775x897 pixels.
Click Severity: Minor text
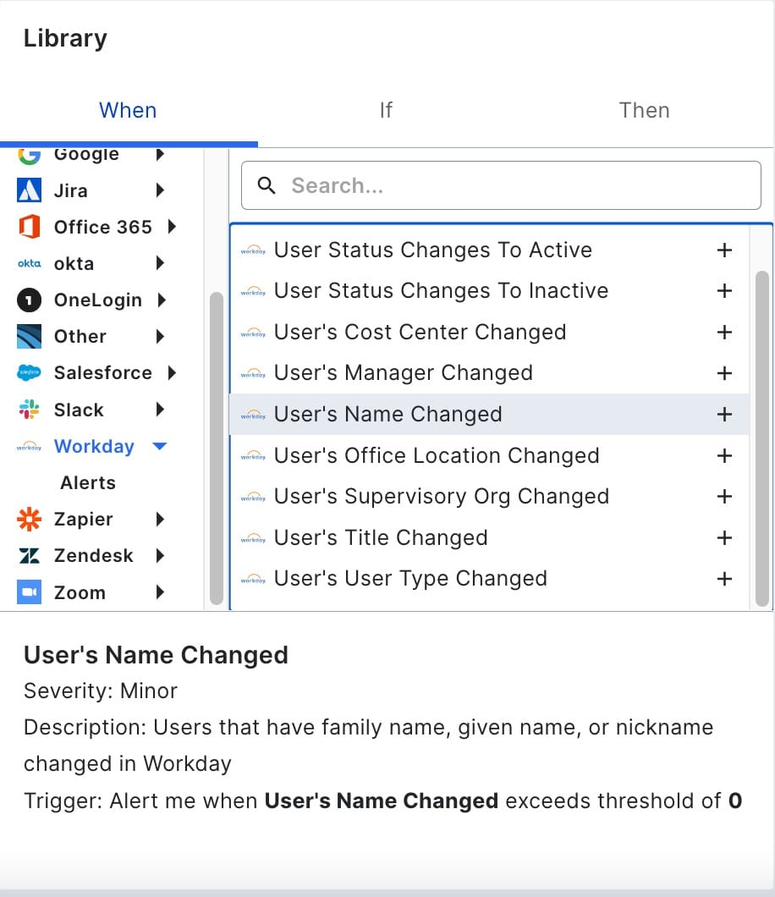pyautogui.click(x=101, y=691)
